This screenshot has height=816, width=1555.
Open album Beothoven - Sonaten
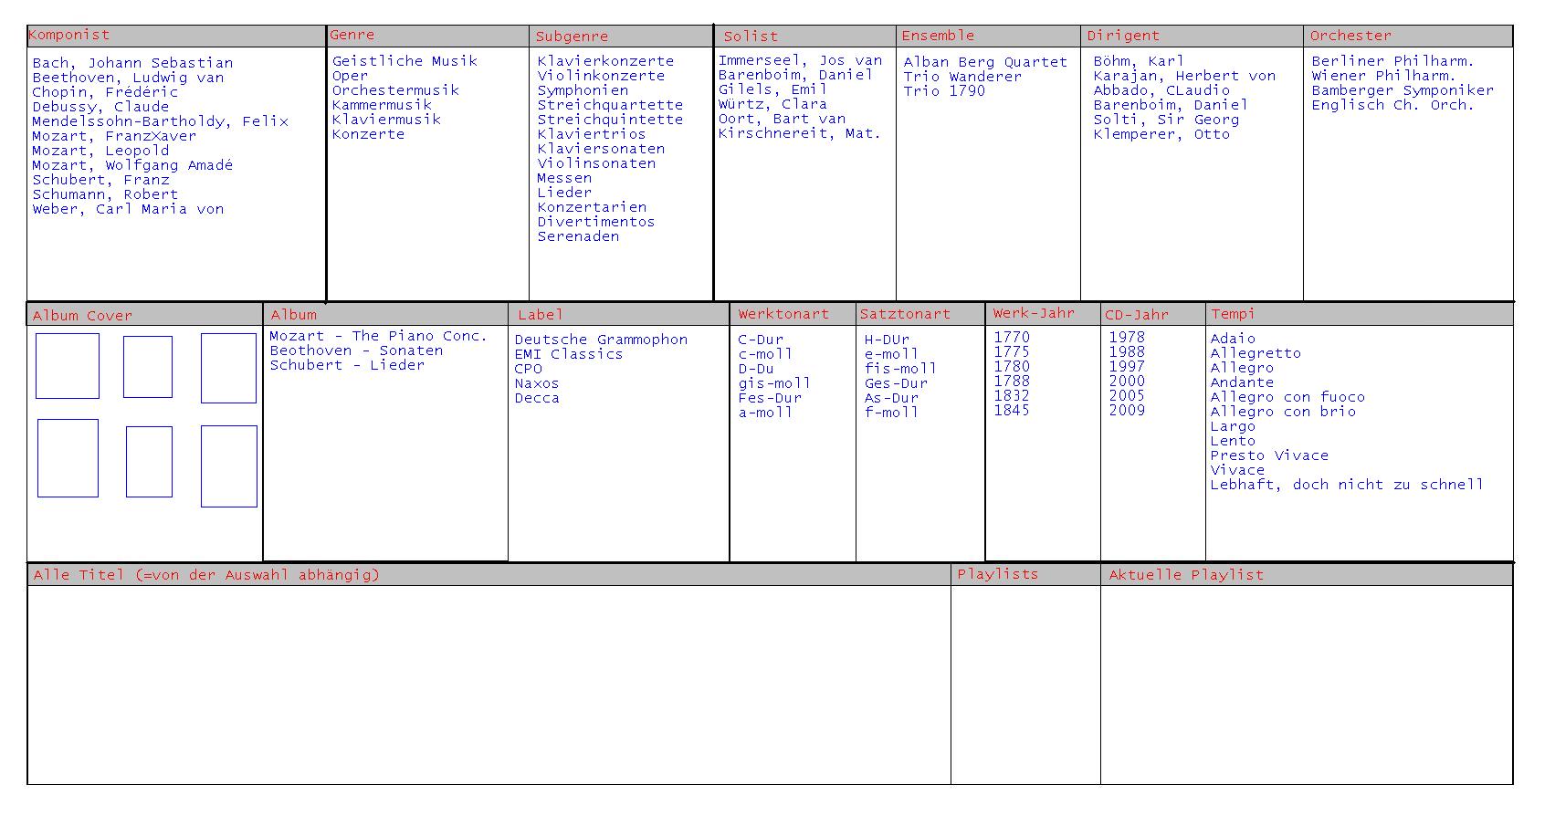[356, 350]
